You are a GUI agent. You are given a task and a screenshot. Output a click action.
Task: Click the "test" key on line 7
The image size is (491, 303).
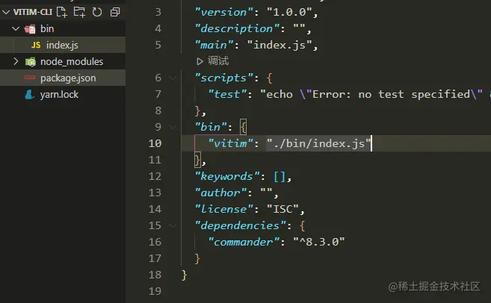click(227, 94)
